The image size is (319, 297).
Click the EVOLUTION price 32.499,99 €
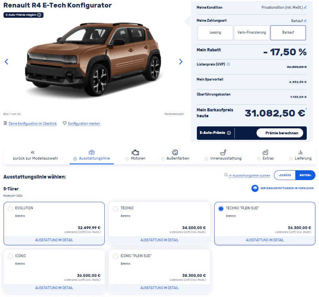point(89,227)
